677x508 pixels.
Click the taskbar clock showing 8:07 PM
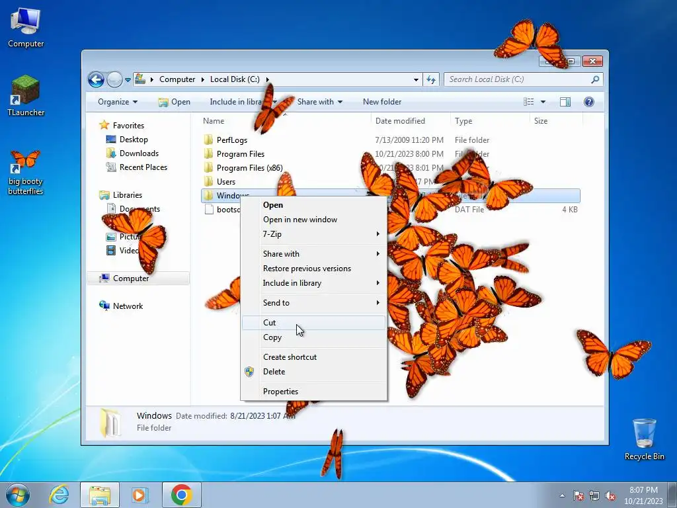[x=643, y=495]
